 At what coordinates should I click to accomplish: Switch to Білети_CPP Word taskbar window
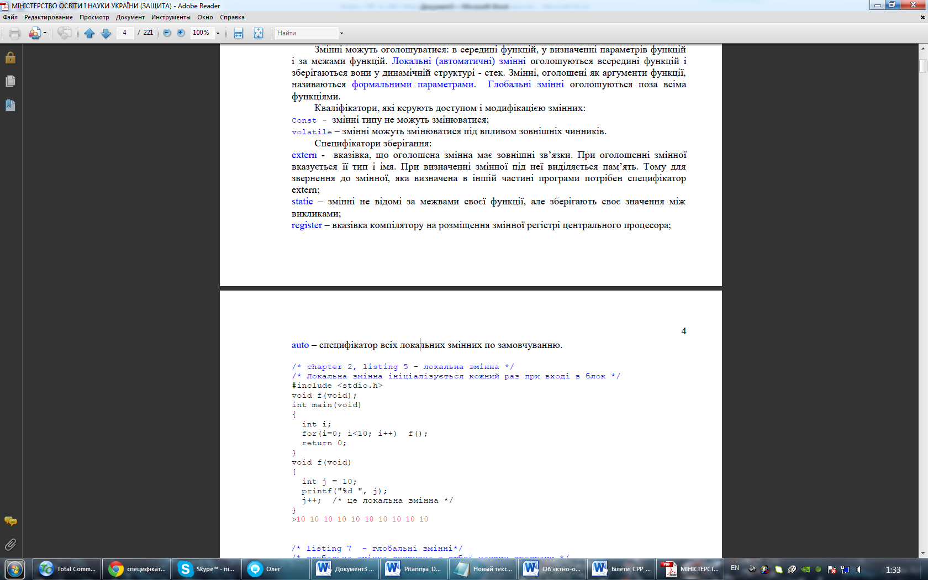coord(621,569)
